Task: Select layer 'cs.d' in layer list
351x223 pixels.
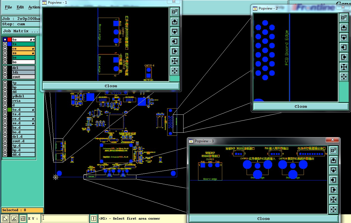Action: pos(23,119)
